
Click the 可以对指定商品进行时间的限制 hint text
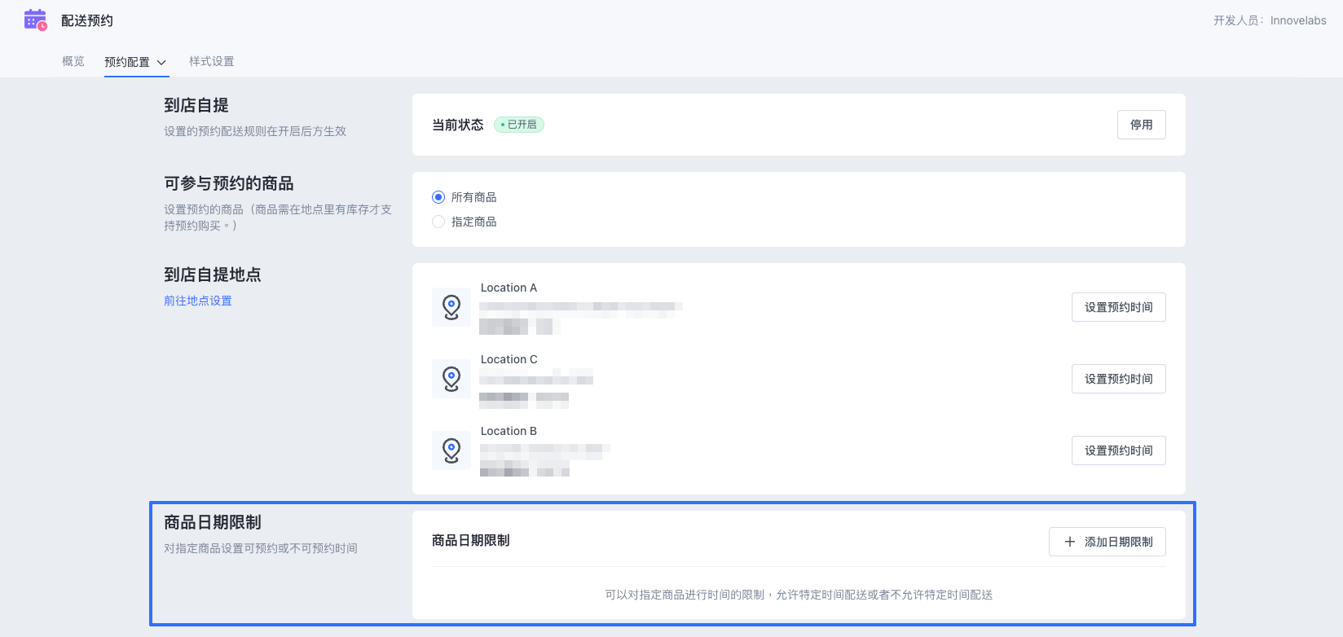coord(799,595)
